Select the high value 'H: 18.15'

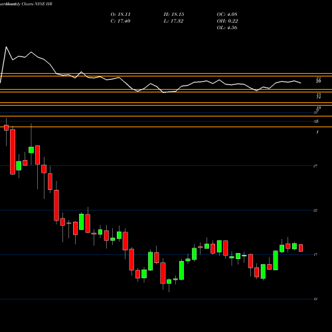pos(174,15)
